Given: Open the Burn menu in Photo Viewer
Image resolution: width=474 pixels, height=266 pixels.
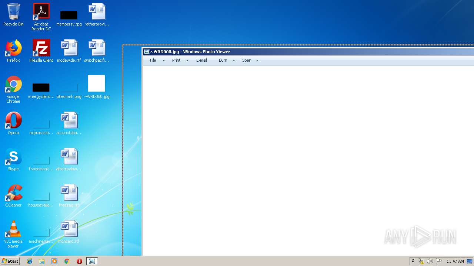Looking at the screenshot, I should tap(223, 60).
